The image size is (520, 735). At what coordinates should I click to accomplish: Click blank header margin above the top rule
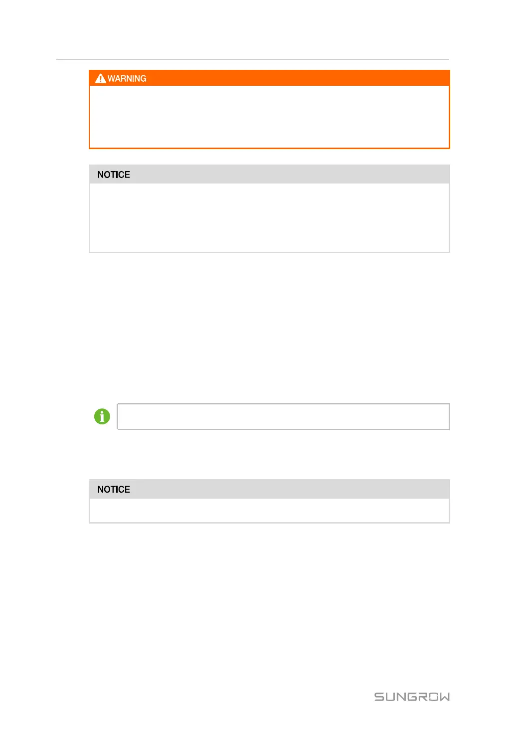pos(253,30)
